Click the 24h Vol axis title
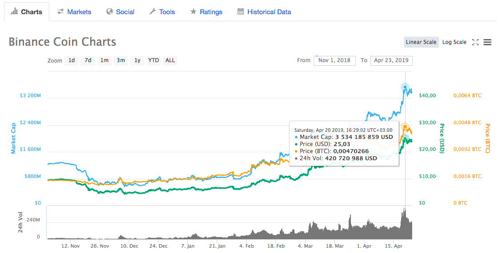Image resolution: width=501 pixels, height=253 pixels. pyautogui.click(x=20, y=222)
